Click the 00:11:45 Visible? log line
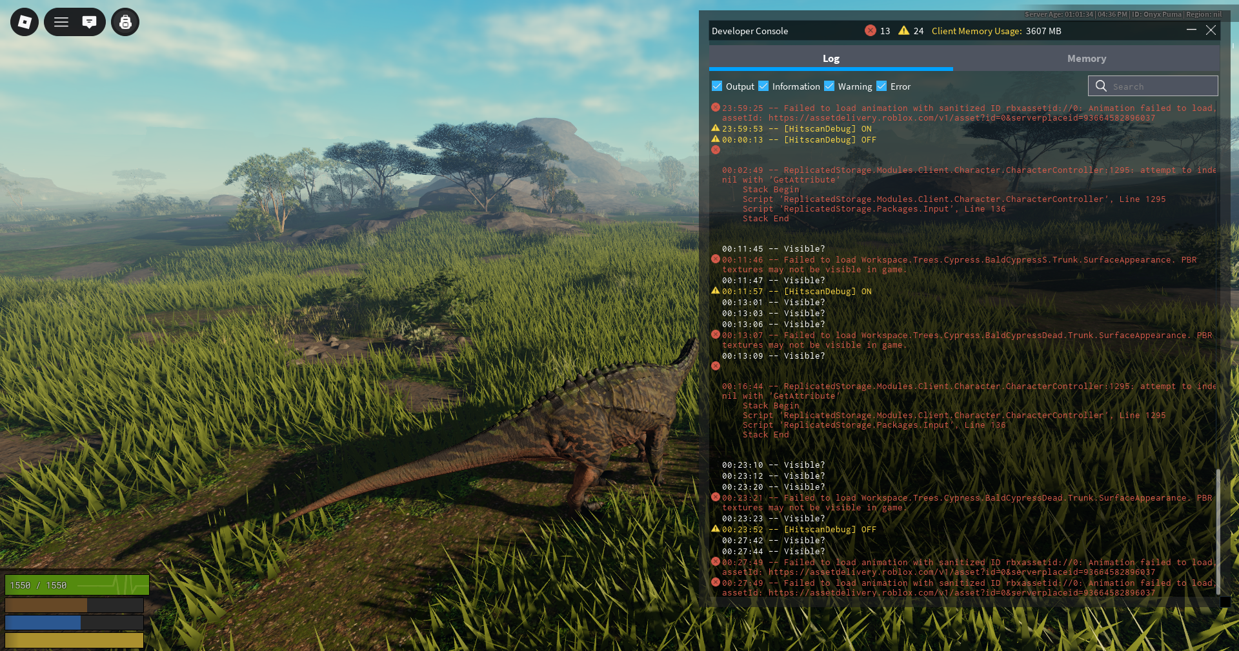The width and height of the screenshot is (1239, 651). (x=773, y=248)
